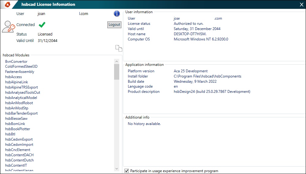The height and width of the screenshot is (174, 306).
Task: Click the green connected checkmark
Action: (x=42, y=25)
